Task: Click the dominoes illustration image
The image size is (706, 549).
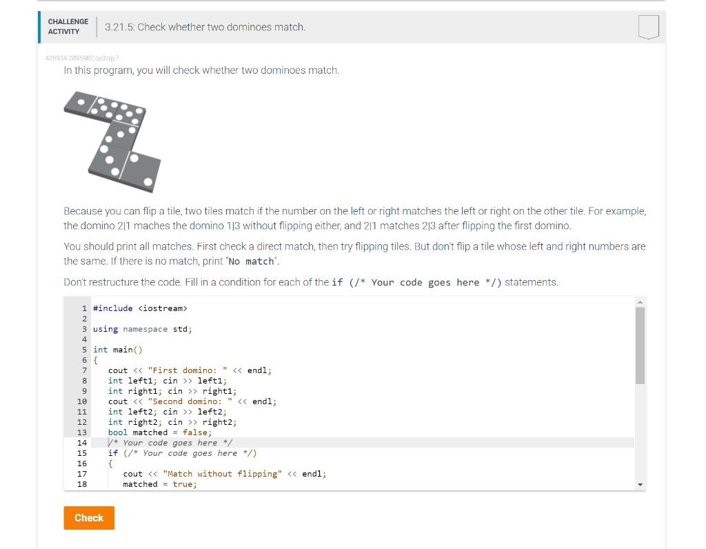Action: pos(112,142)
